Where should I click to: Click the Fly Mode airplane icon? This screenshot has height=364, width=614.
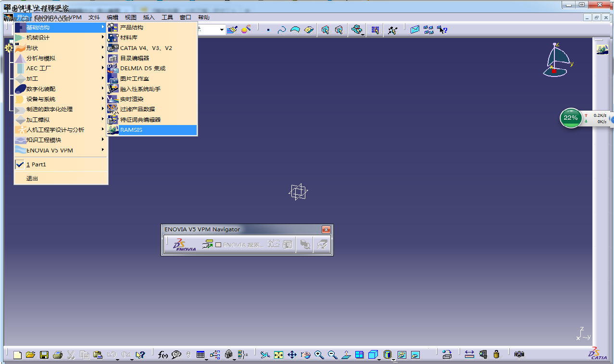(265, 355)
